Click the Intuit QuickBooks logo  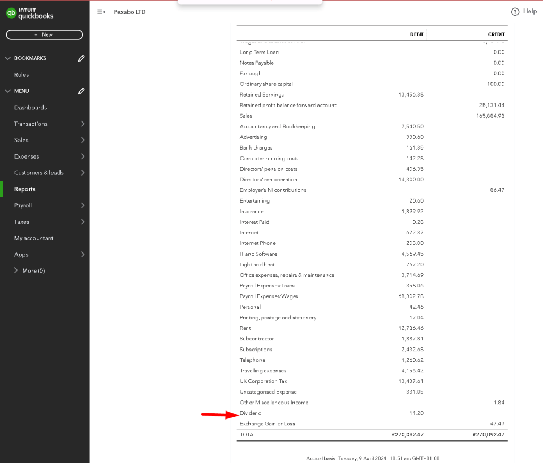pyautogui.click(x=30, y=13)
